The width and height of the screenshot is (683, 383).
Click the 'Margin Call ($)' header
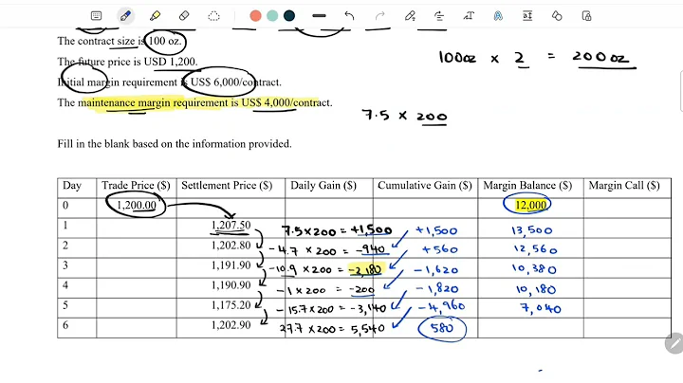click(624, 186)
